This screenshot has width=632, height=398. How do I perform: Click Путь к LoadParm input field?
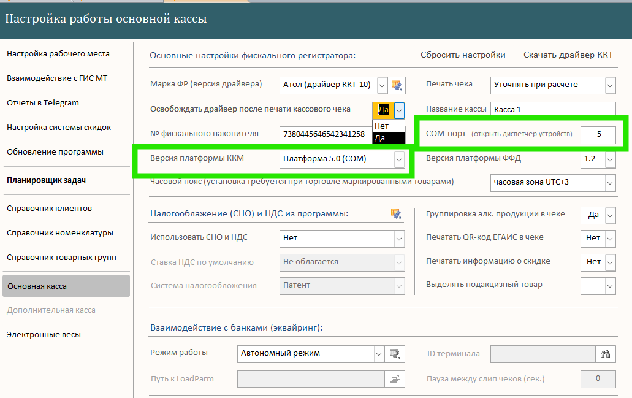(311, 379)
